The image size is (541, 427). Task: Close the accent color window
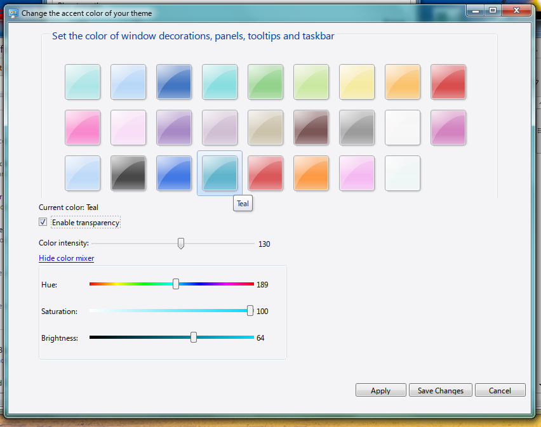pos(516,11)
